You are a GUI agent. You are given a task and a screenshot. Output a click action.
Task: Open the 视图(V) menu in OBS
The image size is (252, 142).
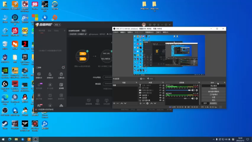130,33
